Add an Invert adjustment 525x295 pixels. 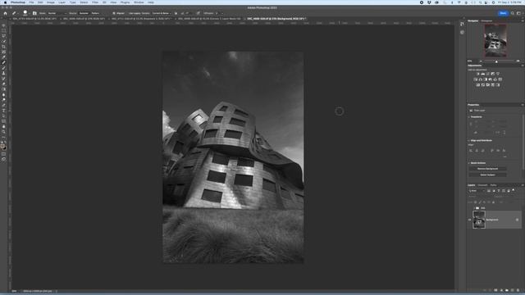click(477, 85)
